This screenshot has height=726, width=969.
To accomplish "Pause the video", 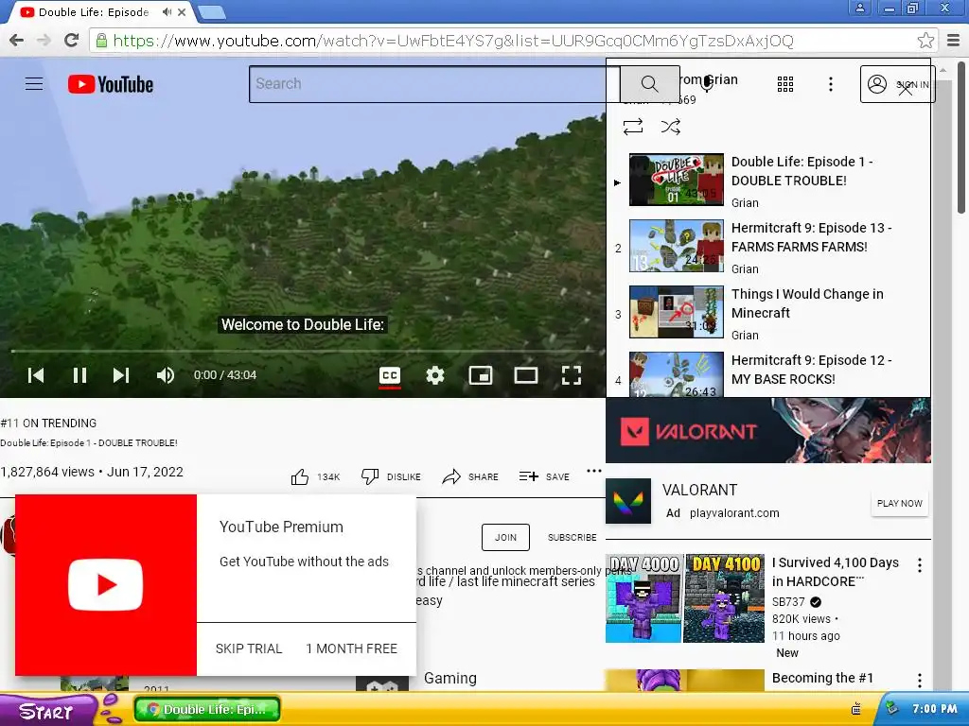I will [79, 374].
